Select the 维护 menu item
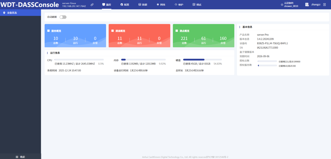This screenshot has height=159, width=331. [179, 5]
